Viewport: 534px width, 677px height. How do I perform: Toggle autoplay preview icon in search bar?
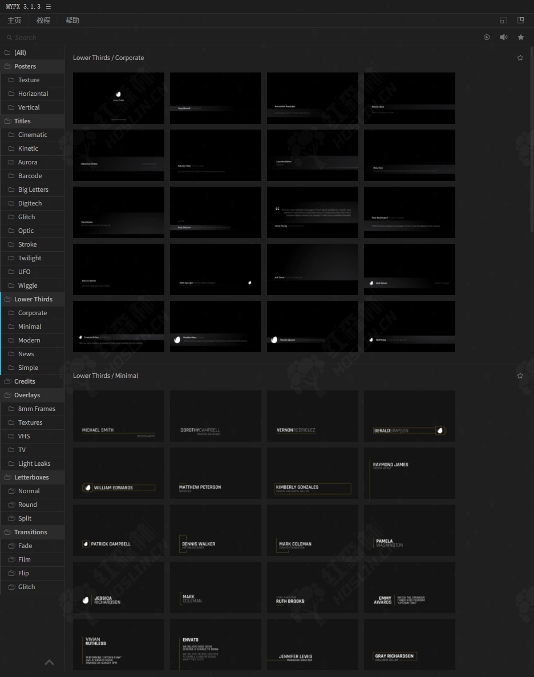(487, 37)
